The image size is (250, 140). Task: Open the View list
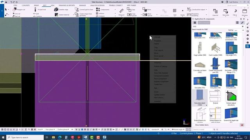click(x=215, y=12)
